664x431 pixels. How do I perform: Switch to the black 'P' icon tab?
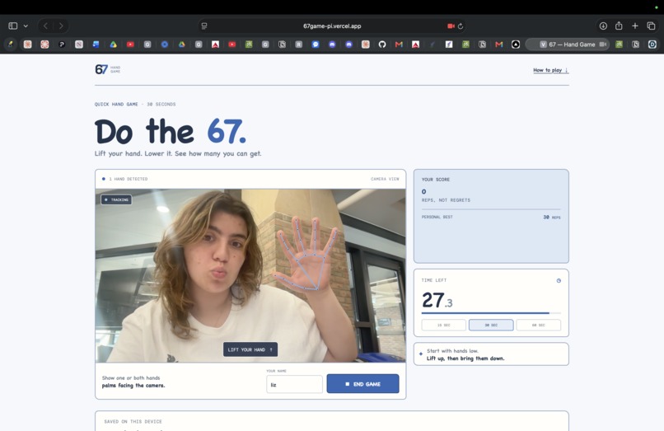click(62, 44)
